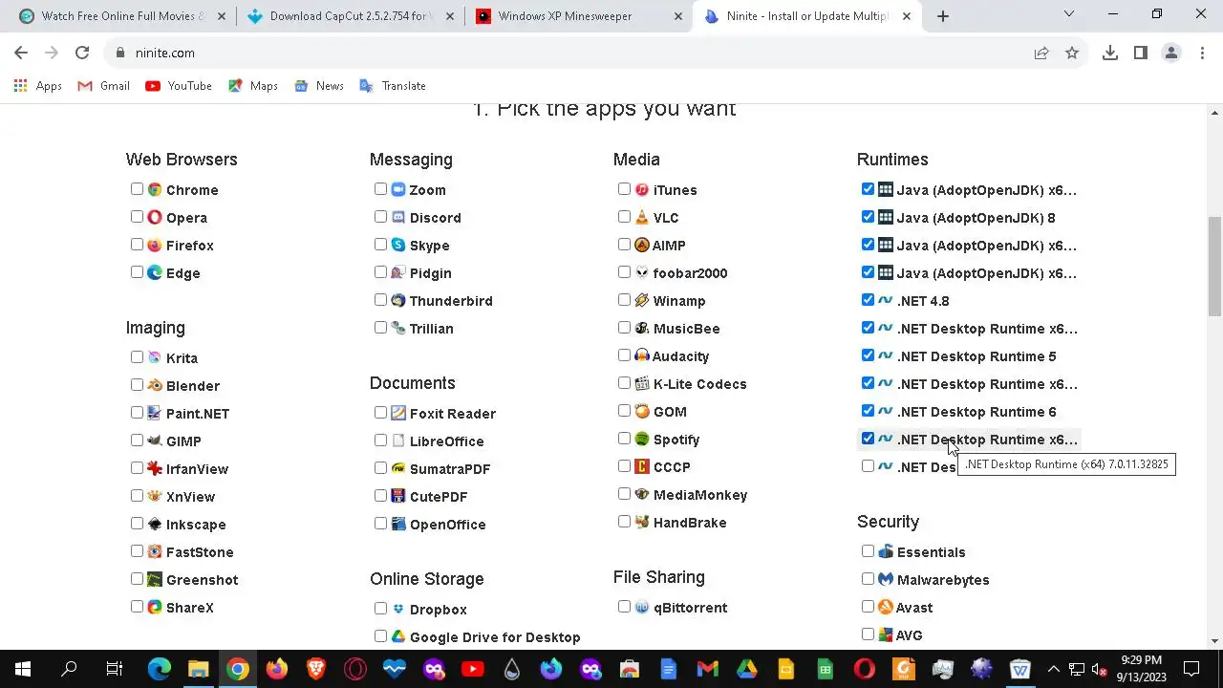Screen dimensions: 1223x688
Task: Click the Firefox icon in Web Browsers list
Action: (x=155, y=245)
